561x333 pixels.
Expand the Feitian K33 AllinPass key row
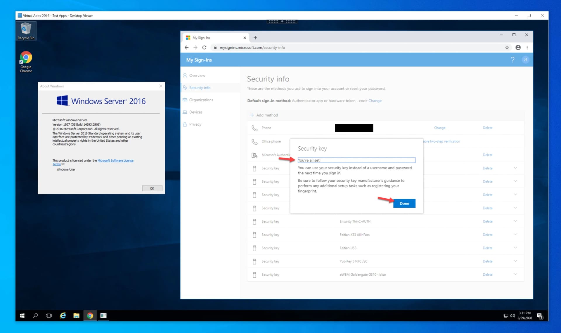tap(515, 235)
